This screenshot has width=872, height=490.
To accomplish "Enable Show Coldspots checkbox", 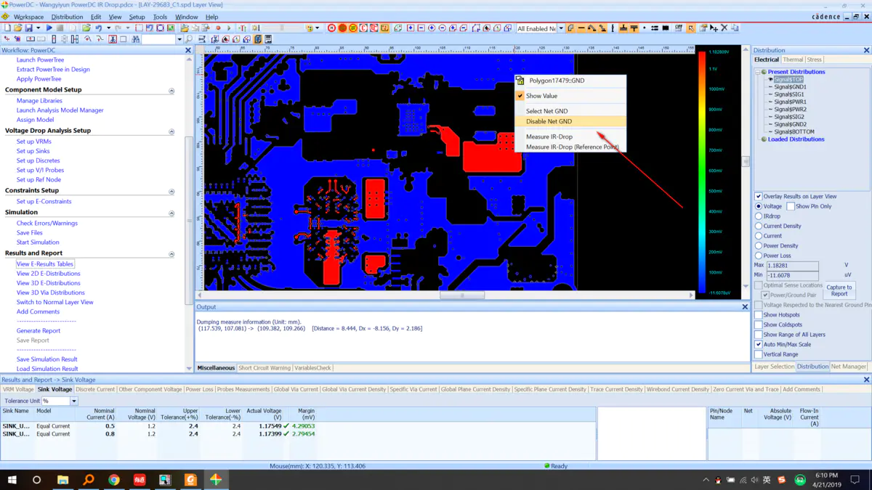I will [x=758, y=324].
